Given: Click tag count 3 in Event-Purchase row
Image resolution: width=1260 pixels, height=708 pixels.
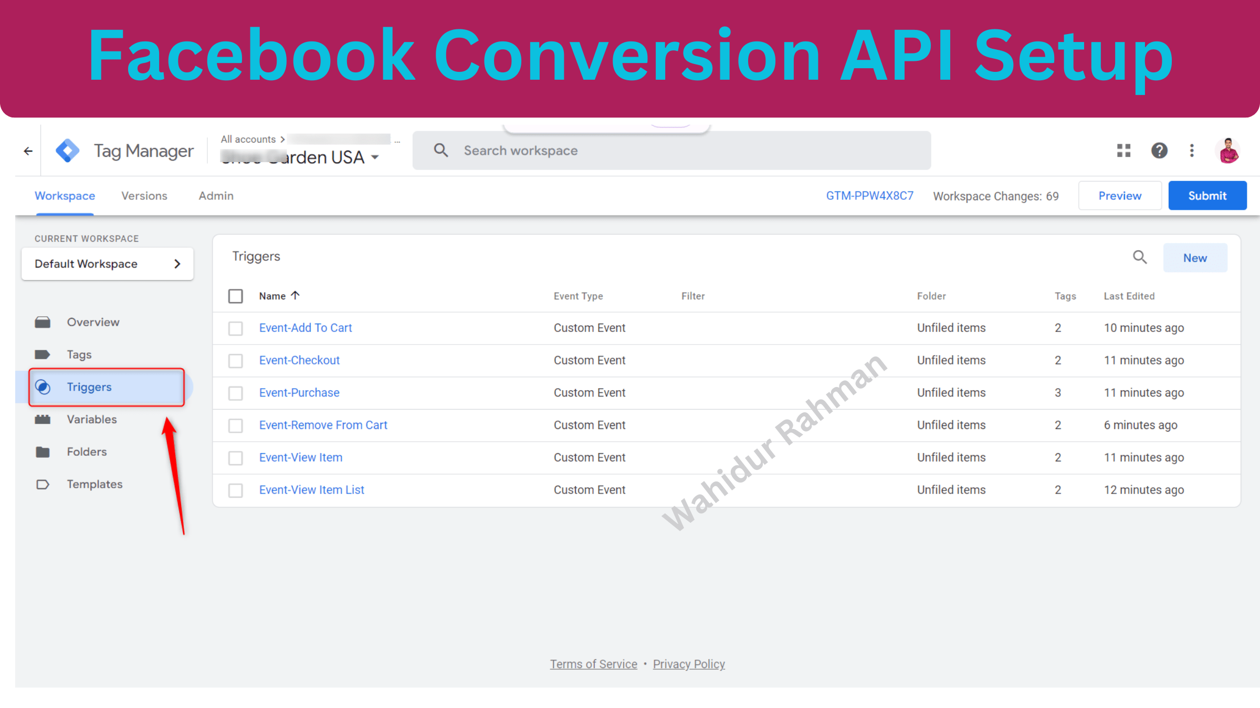Looking at the screenshot, I should [x=1058, y=393].
